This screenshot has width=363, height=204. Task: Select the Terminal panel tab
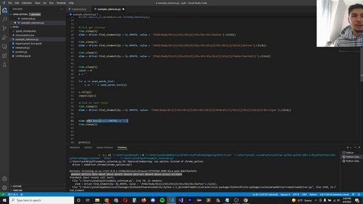(x=122, y=147)
